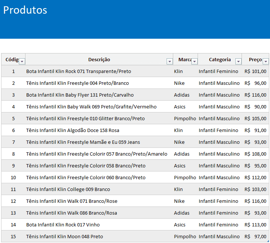Select brand cell 'Pimpolho' in row 5
Viewport: 270px width, 243px height.
point(185,119)
